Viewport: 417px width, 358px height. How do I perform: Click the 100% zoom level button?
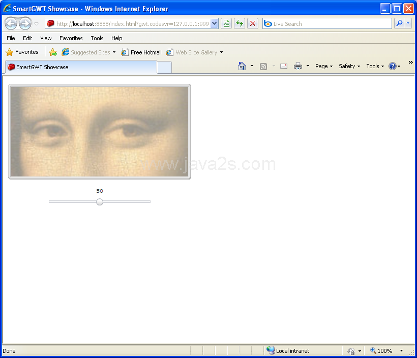[381, 351]
